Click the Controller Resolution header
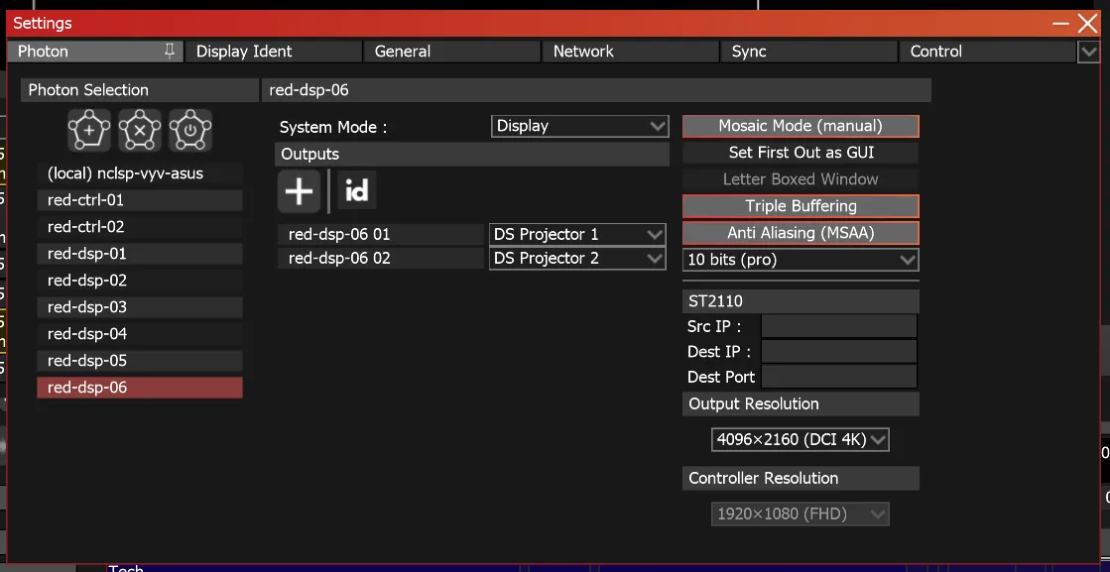The width and height of the screenshot is (1110, 572). coord(801,479)
